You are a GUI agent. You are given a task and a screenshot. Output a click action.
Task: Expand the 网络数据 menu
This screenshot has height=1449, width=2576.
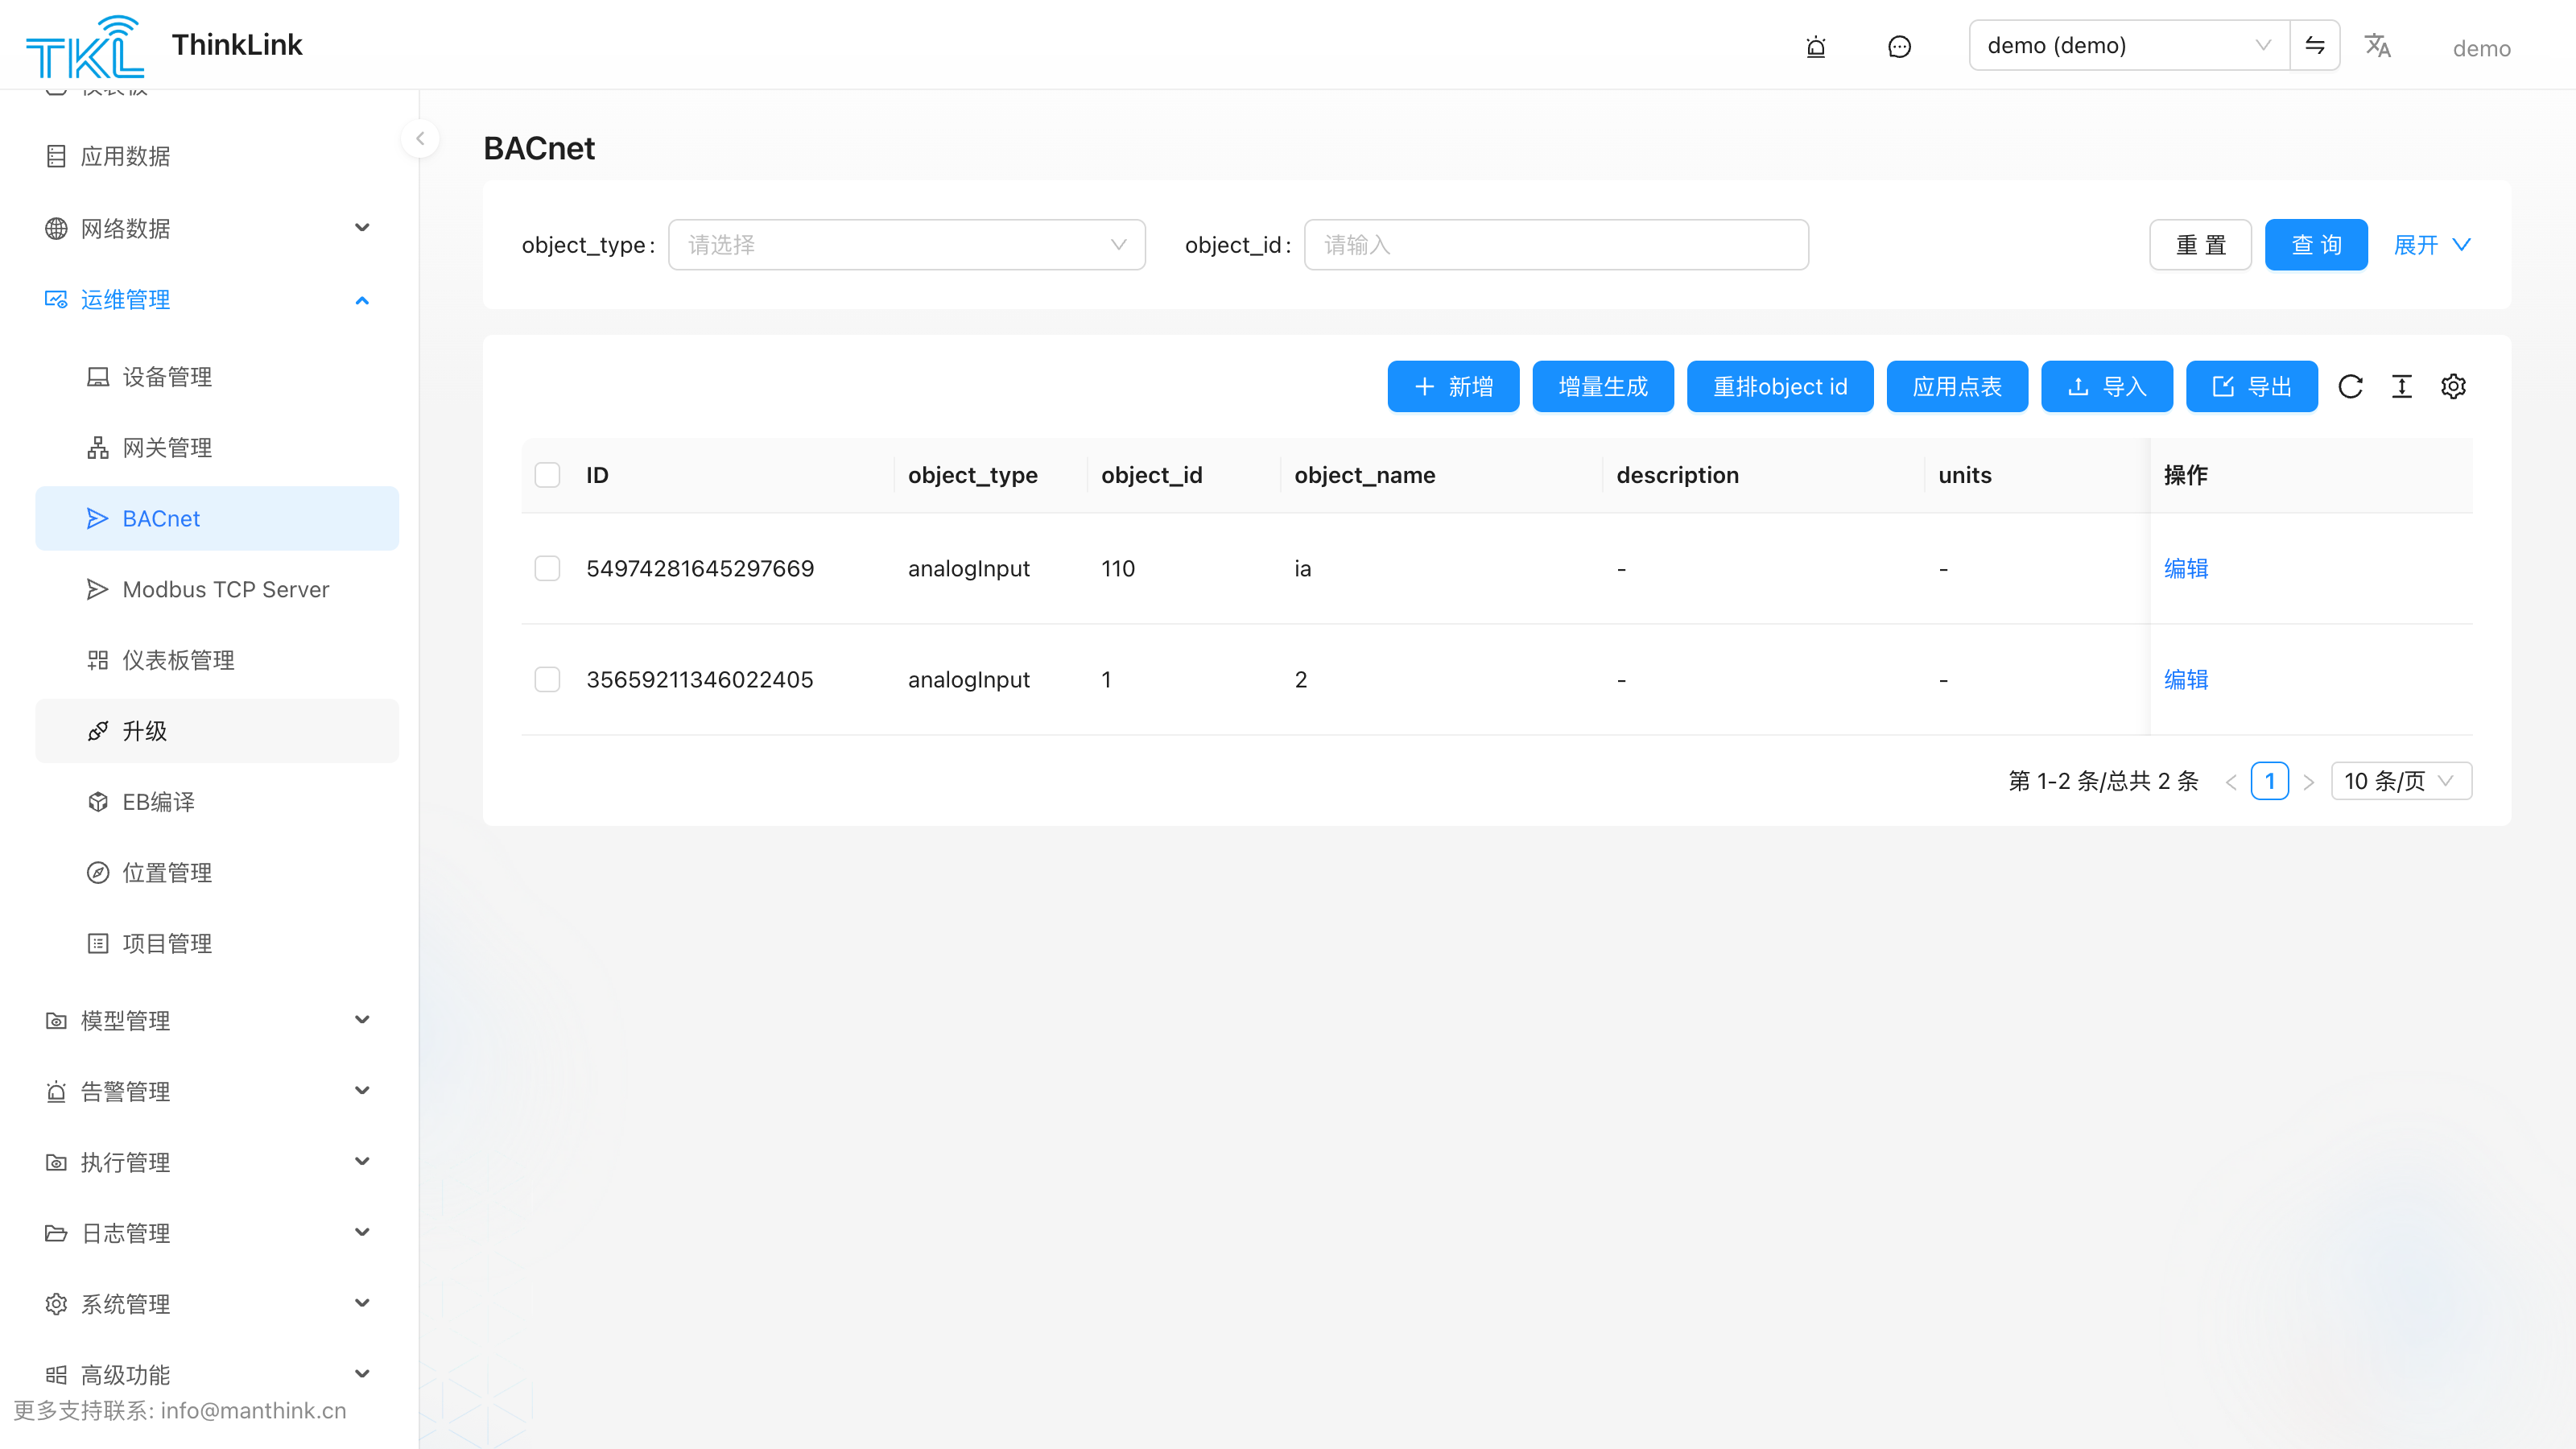click(x=209, y=228)
